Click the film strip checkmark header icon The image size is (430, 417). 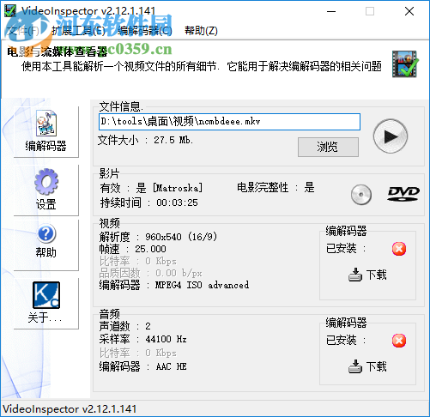[405, 64]
